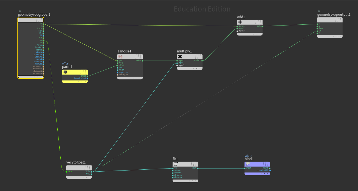Click the noise output port of aanoise1
This screenshot has height=191, width=358.
pos(142,61)
